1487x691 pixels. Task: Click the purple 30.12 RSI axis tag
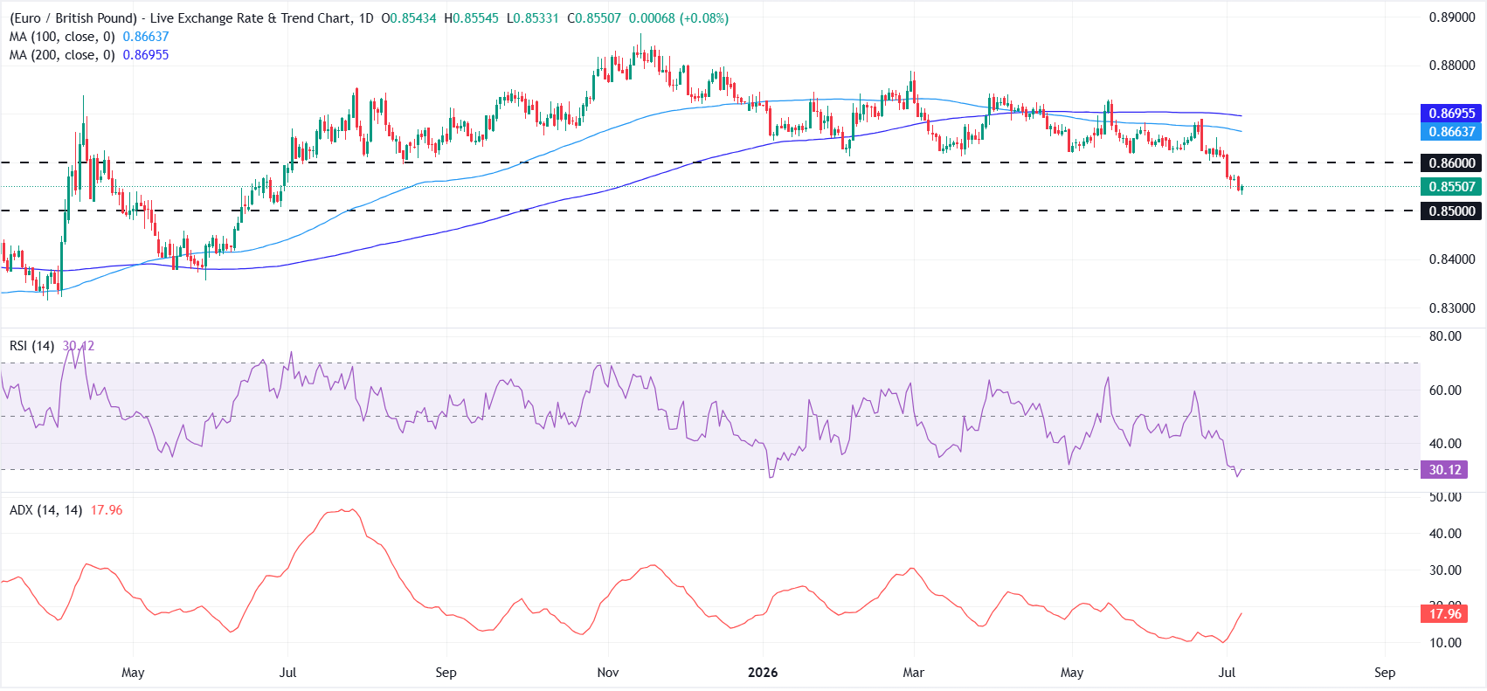pyautogui.click(x=1444, y=470)
